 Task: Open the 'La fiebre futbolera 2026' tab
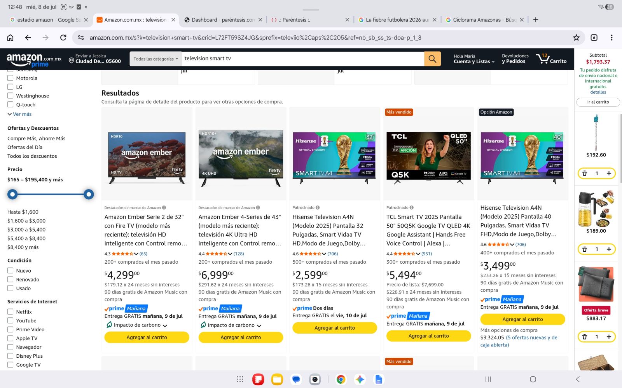[x=397, y=20]
